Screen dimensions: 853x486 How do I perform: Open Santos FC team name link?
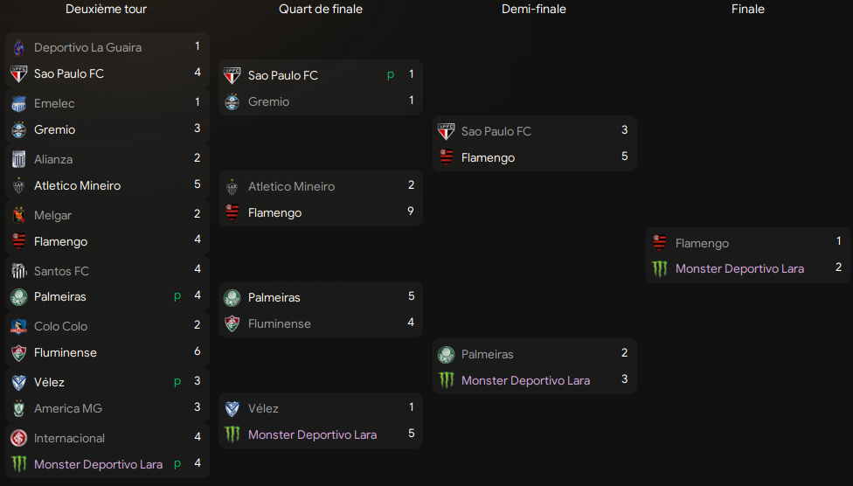(x=61, y=271)
